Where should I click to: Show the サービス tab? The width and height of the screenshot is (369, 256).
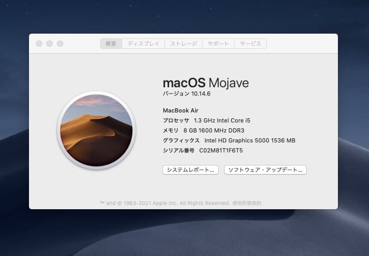click(x=250, y=44)
